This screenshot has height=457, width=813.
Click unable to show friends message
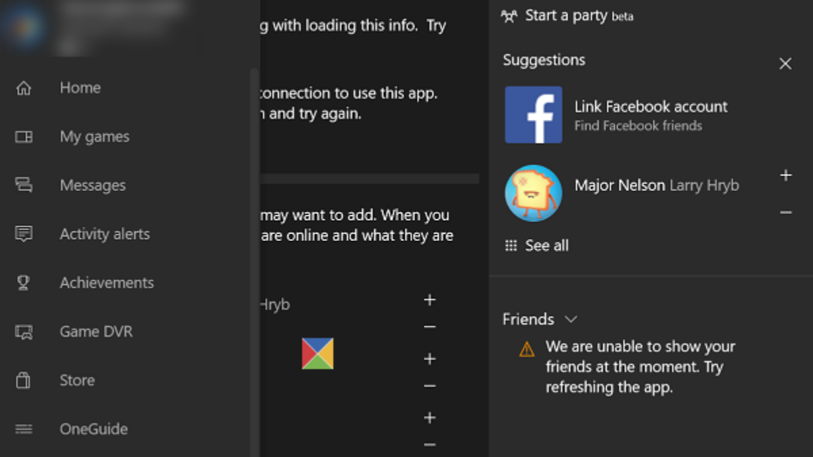point(640,367)
